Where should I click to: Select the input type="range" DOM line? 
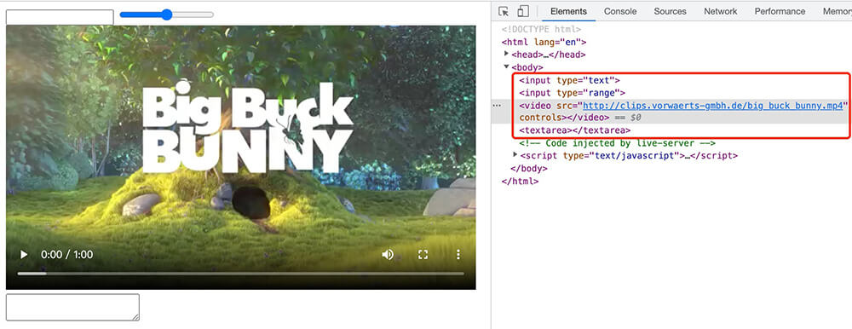[572, 93]
